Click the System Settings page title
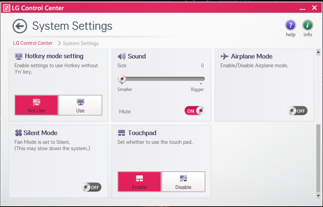This screenshot has width=323, height=207. pyautogui.click(x=72, y=26)
